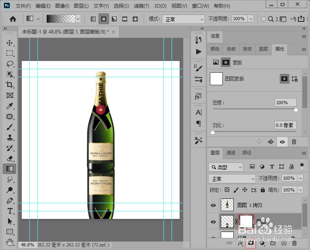The height and width of the screenshot is (250, 310).
Task: Click the share icon in options bar
Action: [301, 19]
